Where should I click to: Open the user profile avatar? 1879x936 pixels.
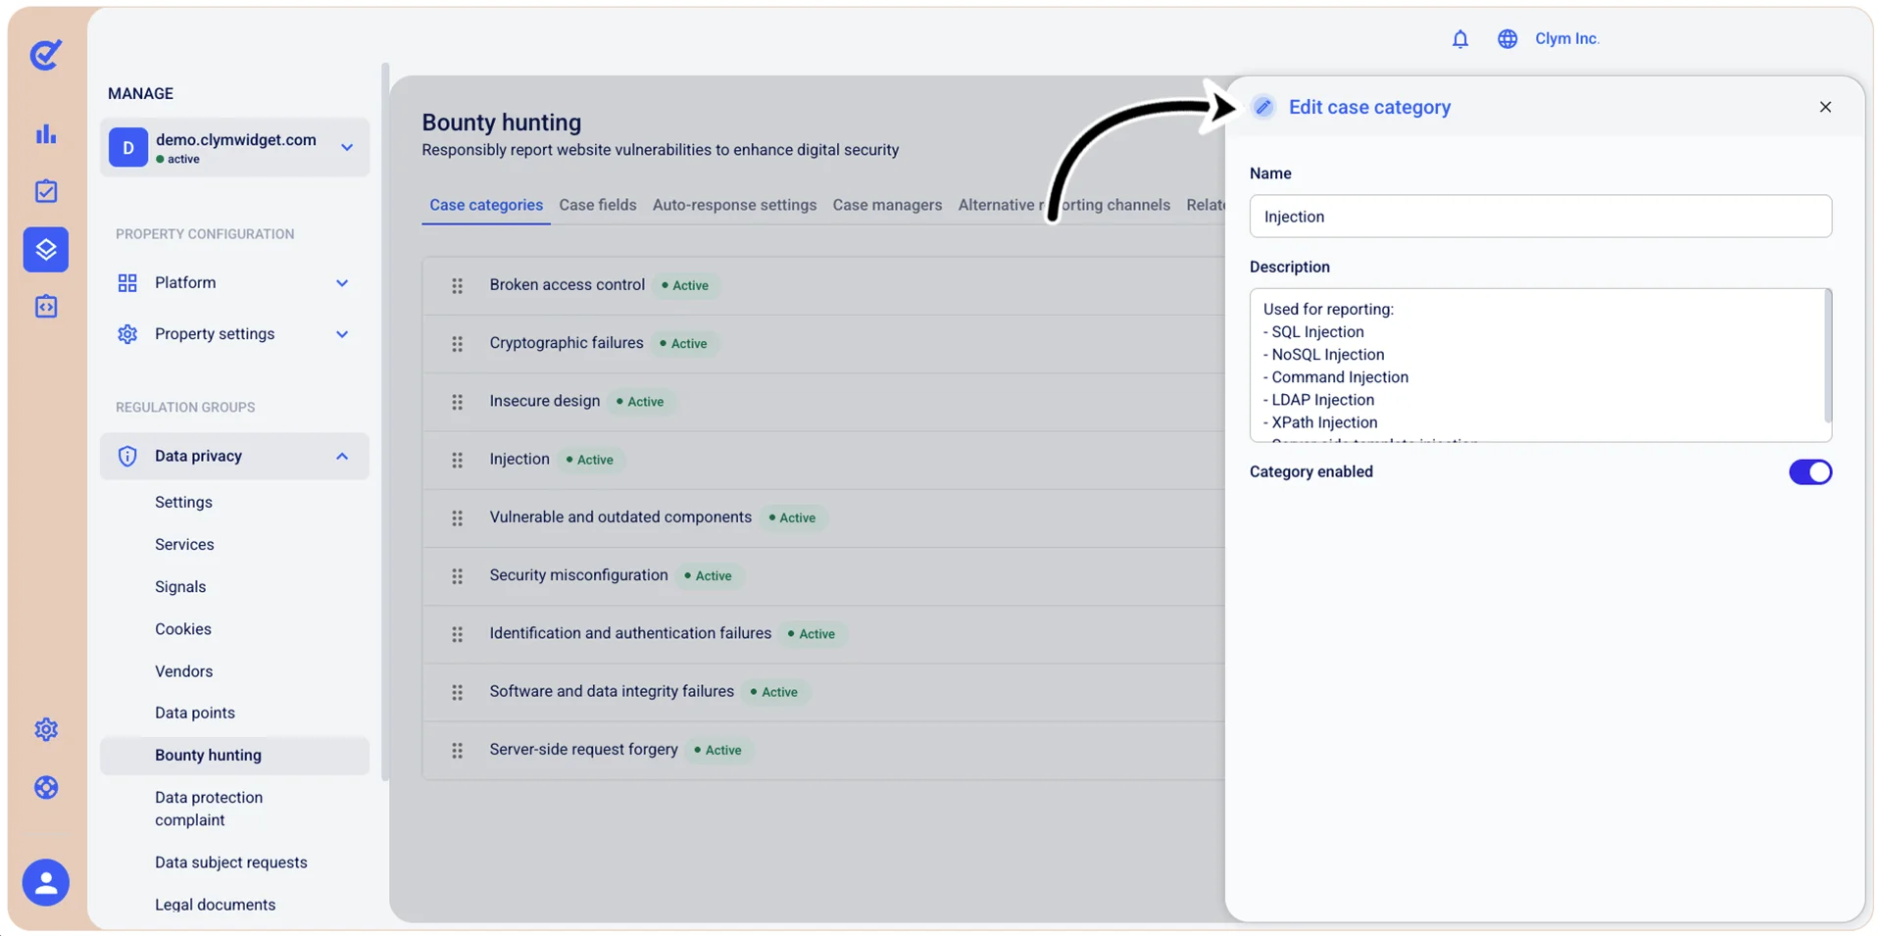pyautogui.click(x=46, y=883)
